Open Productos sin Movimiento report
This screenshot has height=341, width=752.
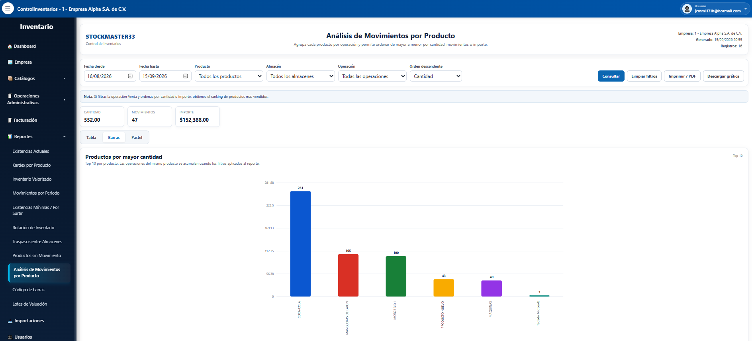click(37, 255)
